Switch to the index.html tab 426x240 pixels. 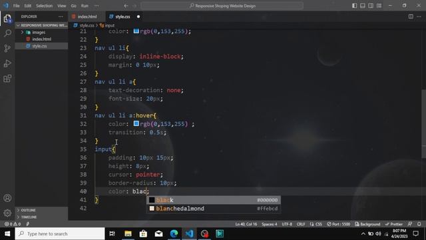[x=87, y=17]
